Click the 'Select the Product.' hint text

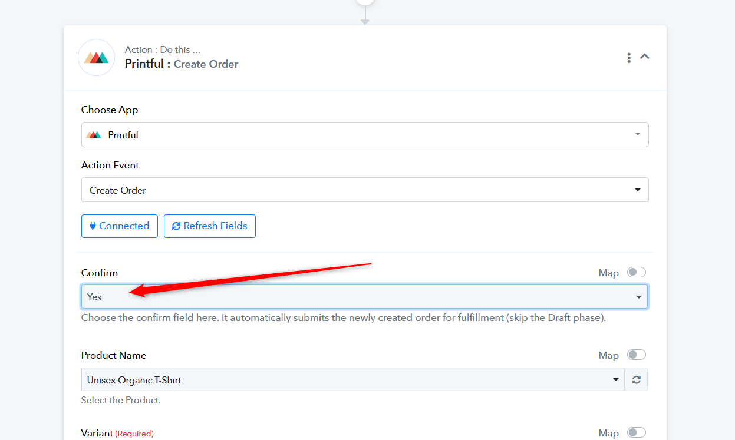[121, 401]
